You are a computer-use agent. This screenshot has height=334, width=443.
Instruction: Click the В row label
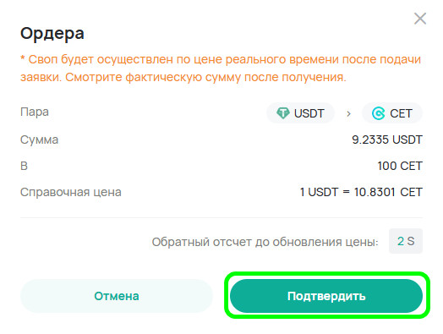click(24, 166)
